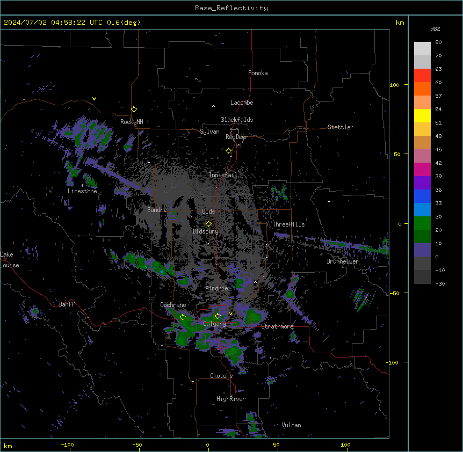463x452 pixels.
Task: Click the Blackfalds city label
Action: click(x=237, y=120)
